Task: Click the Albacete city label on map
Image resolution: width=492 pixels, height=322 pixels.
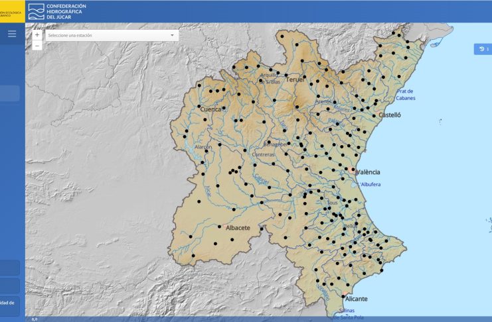Action: (x=238, y=228)
